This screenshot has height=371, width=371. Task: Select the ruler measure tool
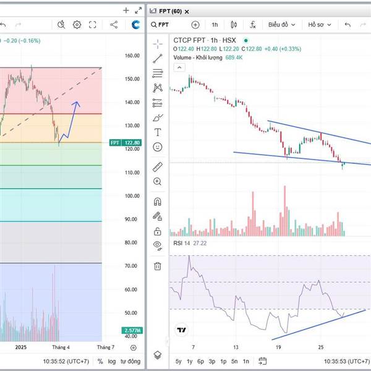(x=158, y=167)
